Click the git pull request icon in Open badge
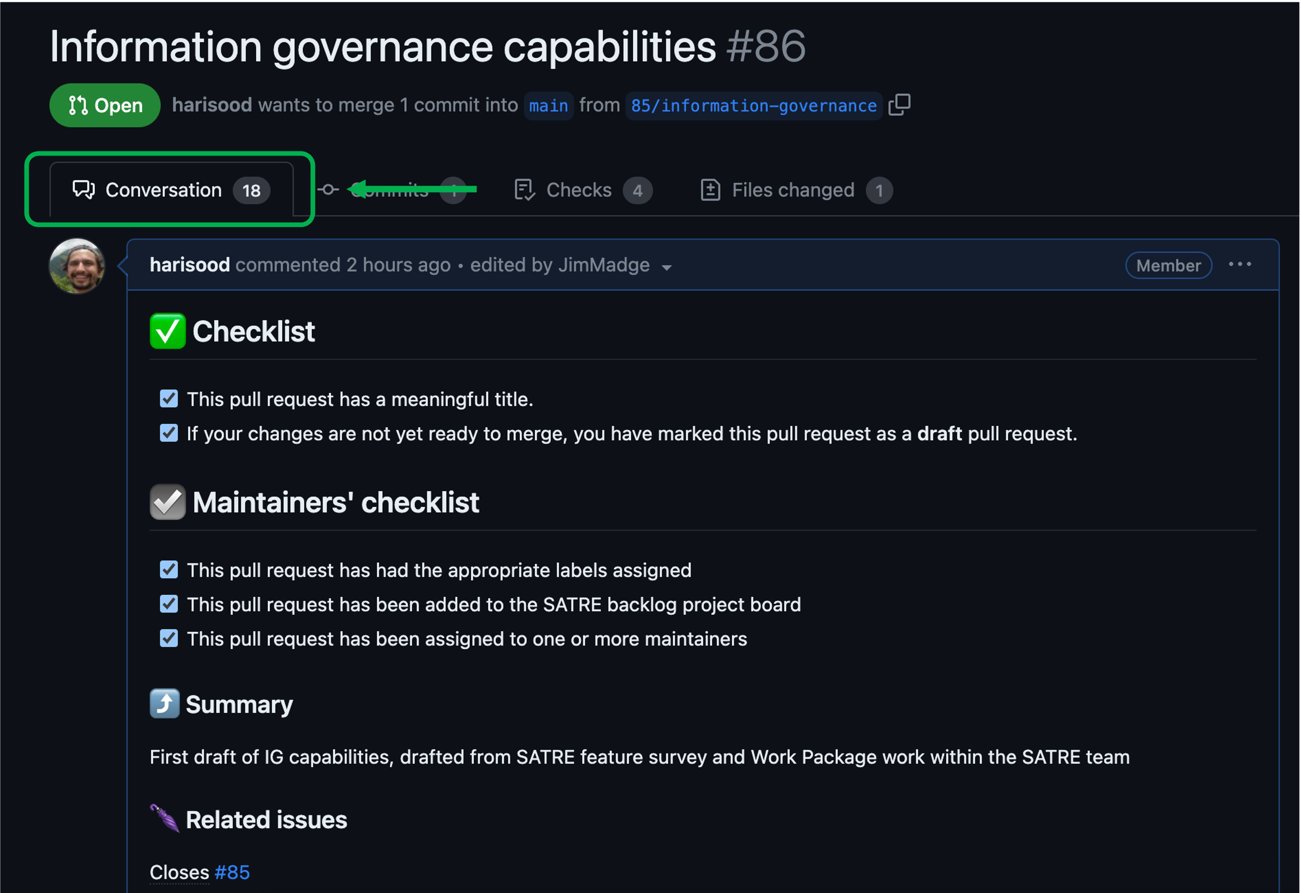This screenshot has height=893, width=1301. tap(78, 105)
